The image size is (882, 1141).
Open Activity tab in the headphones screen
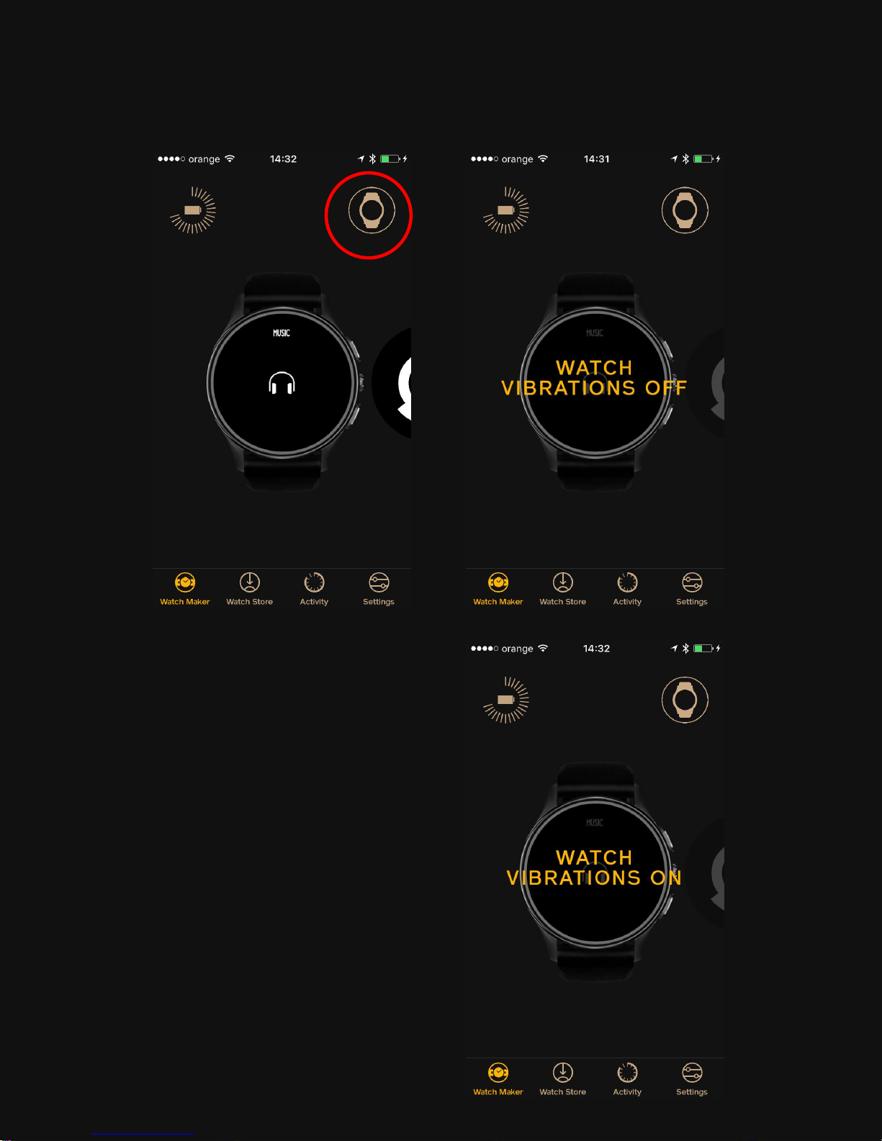314,590
